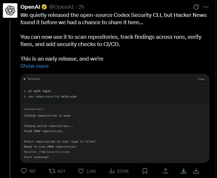Open the three-dot more options menu
217x178 pixels.
[x=206, y=7]
